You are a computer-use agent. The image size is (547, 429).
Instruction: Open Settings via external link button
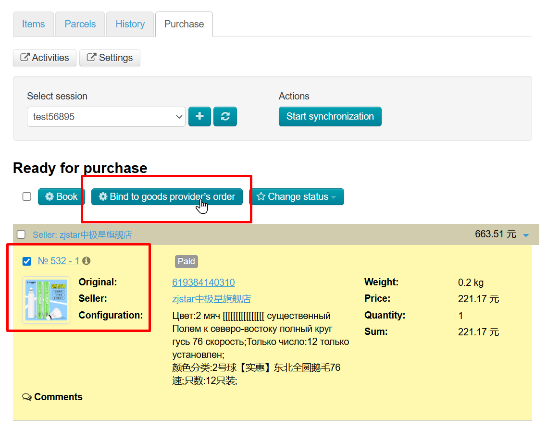[x=110, y=58]
